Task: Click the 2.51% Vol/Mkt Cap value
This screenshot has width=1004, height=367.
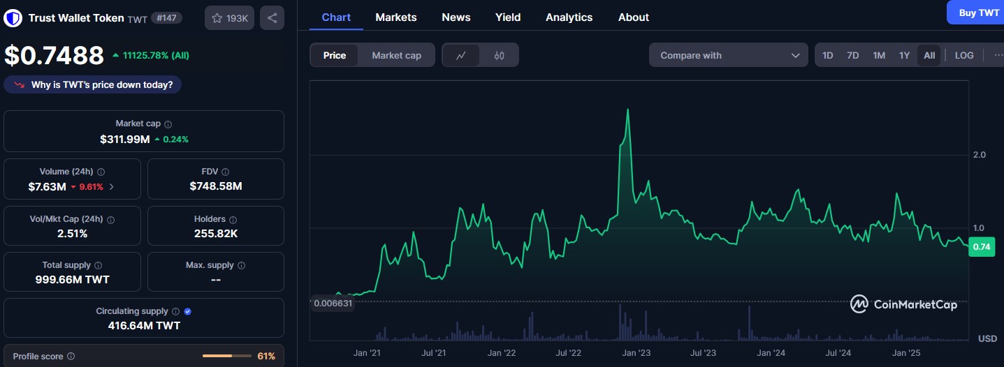Action: tap(73, 234)
